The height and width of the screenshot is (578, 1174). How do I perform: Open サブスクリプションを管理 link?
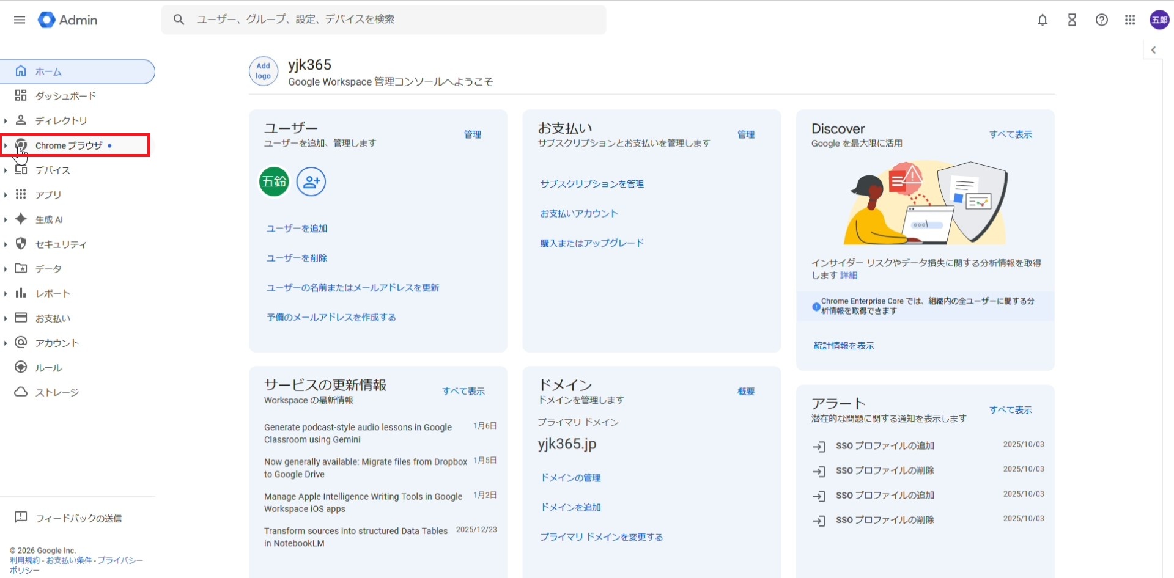pyautogui.click(x=591, y=184)
